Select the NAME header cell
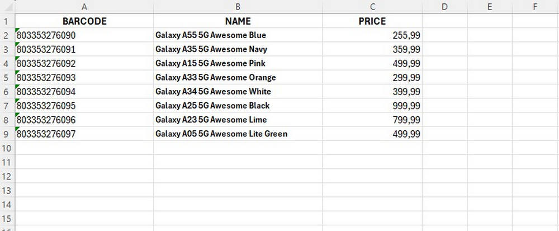This screenshot has height=231, width=559. click(238, 21)
